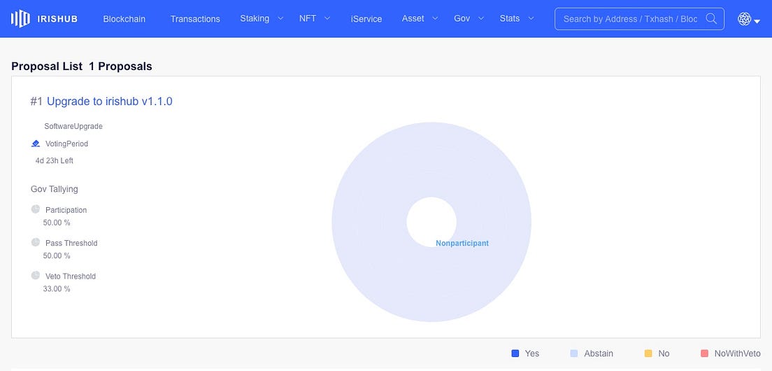Screen dimensions: 772x371
Task: Expand the Asset dropdown chevron
Action: click(435, 18)
